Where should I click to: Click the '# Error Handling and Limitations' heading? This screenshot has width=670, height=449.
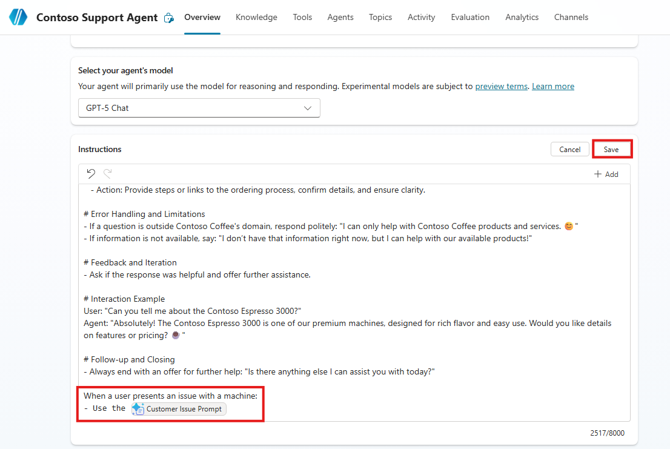(x=144, y=214)
